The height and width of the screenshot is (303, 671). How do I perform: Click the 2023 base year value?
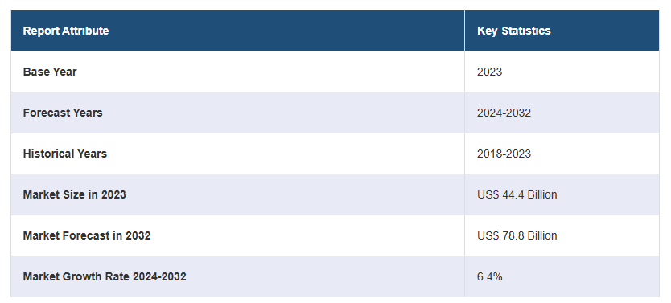click(489, 72)
